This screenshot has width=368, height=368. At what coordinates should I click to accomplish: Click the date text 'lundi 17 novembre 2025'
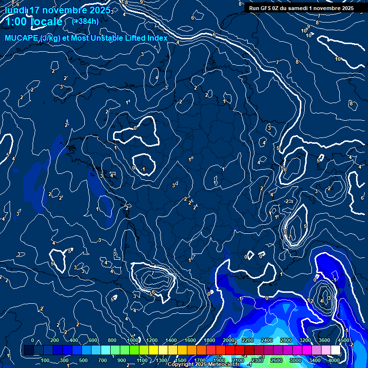[x=57, y=11]
